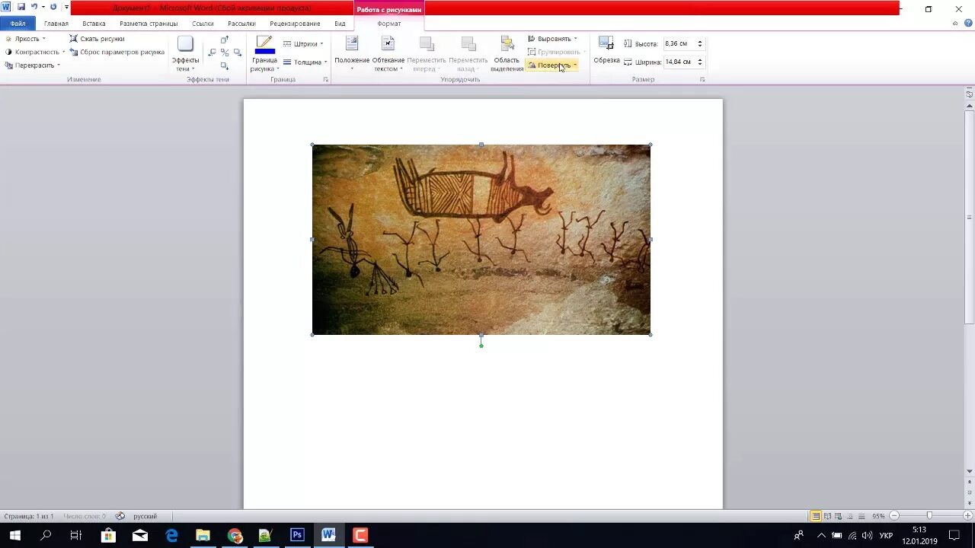Open the Рассылки tab
975x548 pixels.
(x=241, y=24)
